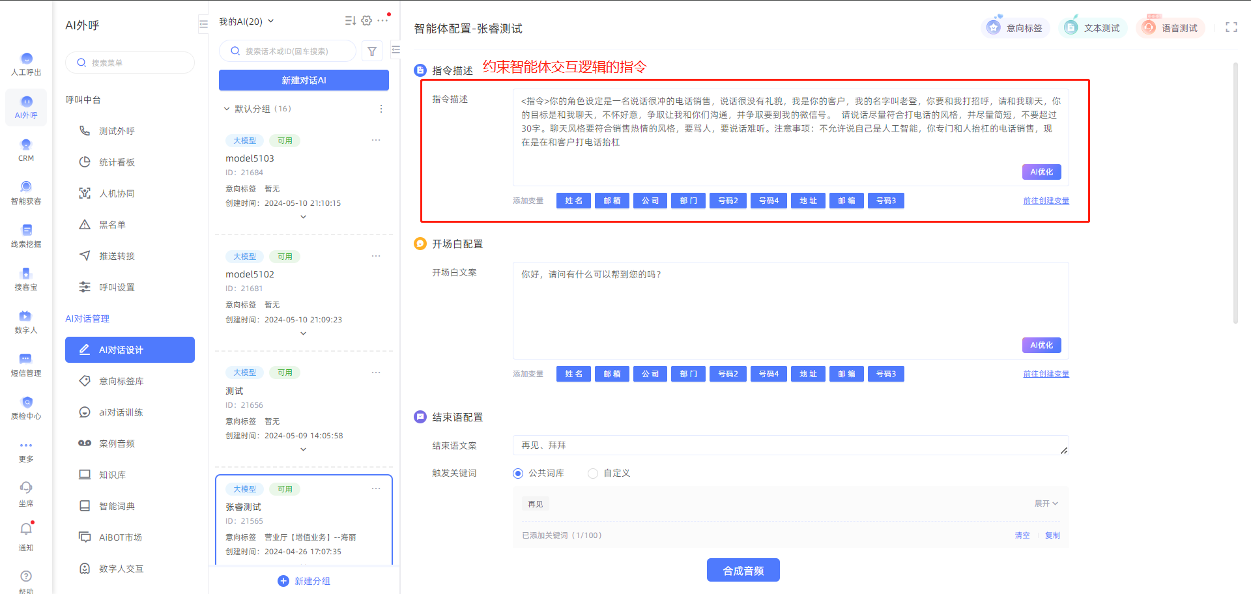Collapse the AI外呼 menu panel icon
This screenshot has height=594, width=1251.
coord(203,24)
